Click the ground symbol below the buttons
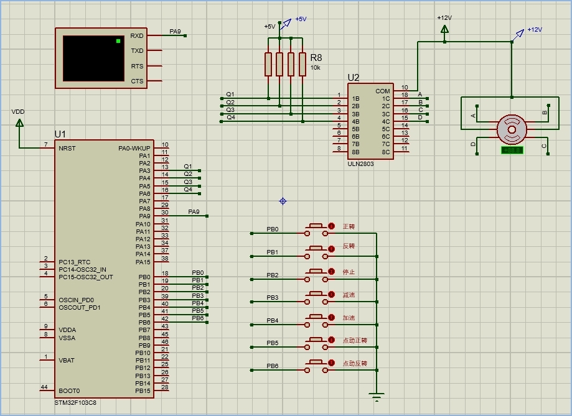Viewport: 572px width, 416px height. tap(376, 394)
